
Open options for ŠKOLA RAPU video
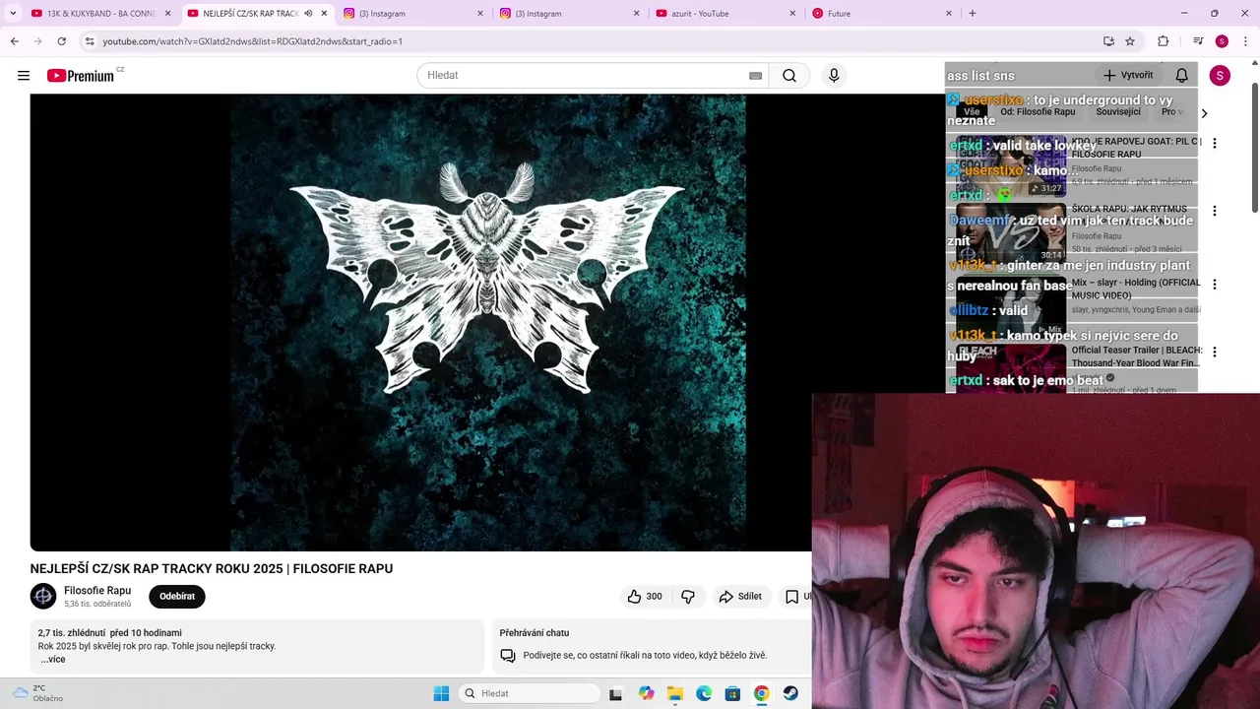[1215, 211]
